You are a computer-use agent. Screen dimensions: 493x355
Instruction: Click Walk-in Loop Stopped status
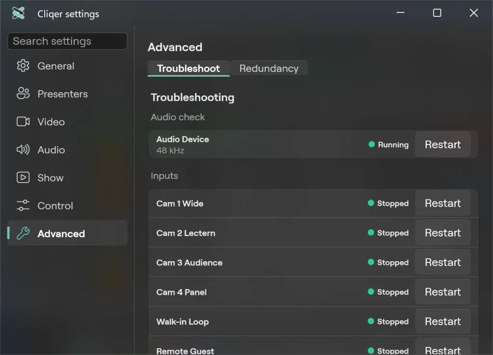pyautogui.click(x=388, y=322)
